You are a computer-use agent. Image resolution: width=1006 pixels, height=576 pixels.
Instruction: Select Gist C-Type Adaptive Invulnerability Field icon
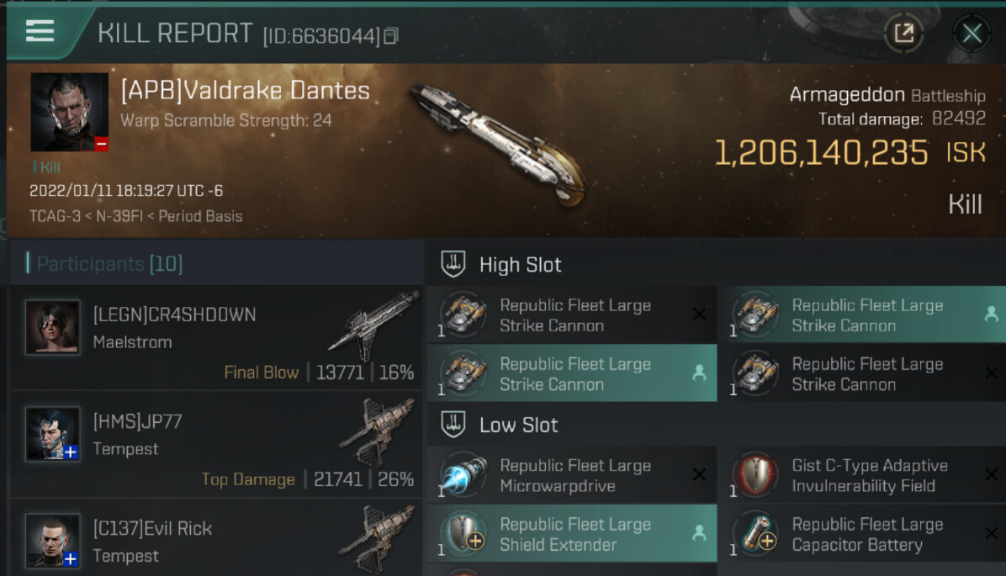755,476
